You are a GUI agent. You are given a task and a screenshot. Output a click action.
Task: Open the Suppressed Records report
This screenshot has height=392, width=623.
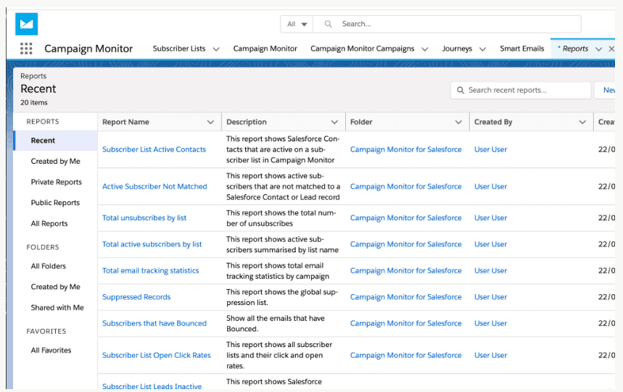click(136, 297)
